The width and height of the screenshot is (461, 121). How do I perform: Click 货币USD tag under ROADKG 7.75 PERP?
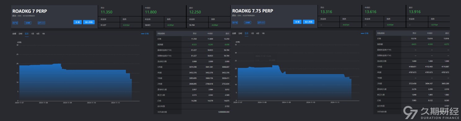pyautogui.click(x=261, y=23)
